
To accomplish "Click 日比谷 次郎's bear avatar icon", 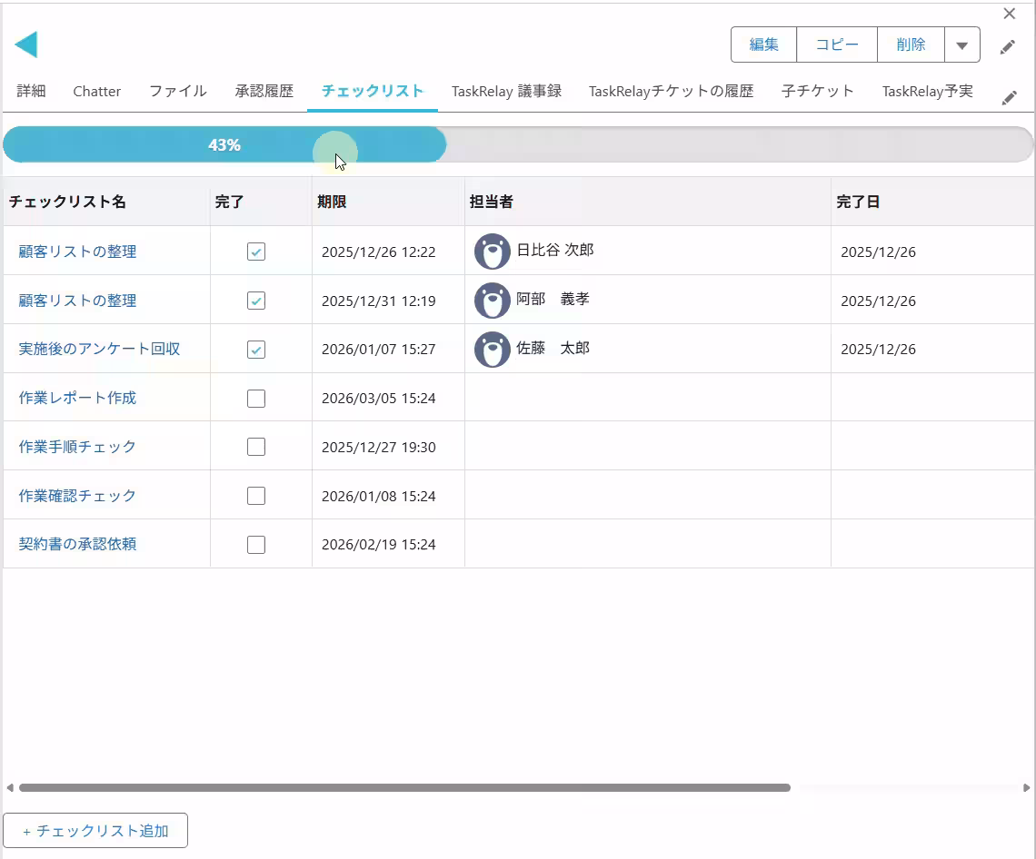I will click(x=493, y=252).
